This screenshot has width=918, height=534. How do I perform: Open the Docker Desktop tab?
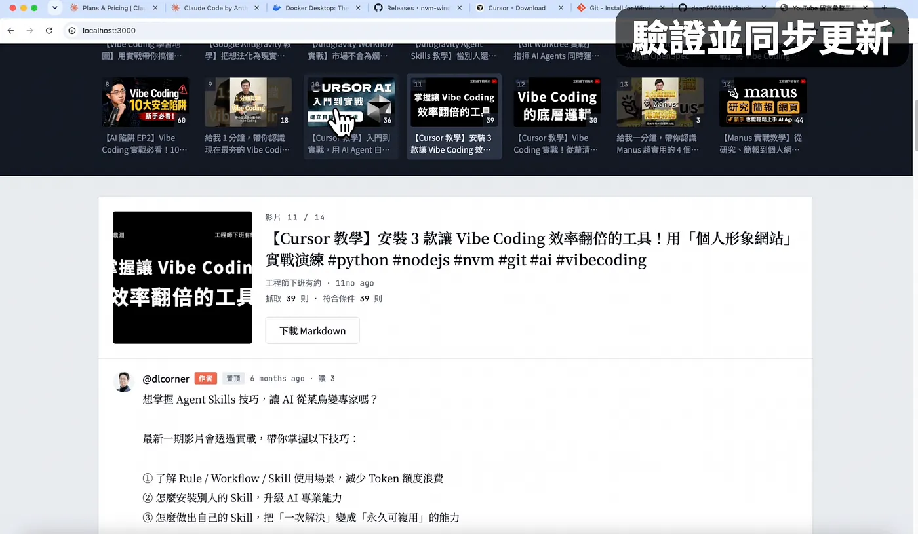pyautogui.click(x=316, y=8)
